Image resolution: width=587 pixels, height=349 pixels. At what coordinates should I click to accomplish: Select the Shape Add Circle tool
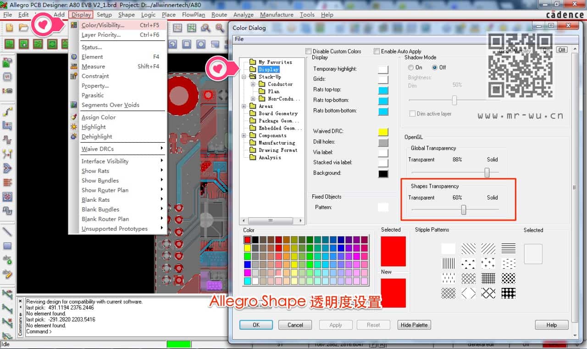(200, 44)
